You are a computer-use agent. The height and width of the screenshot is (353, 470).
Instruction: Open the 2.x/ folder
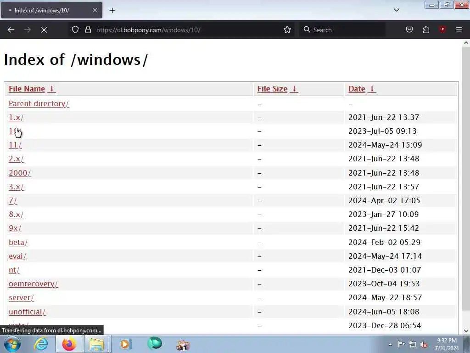click(x=16, y=159)
